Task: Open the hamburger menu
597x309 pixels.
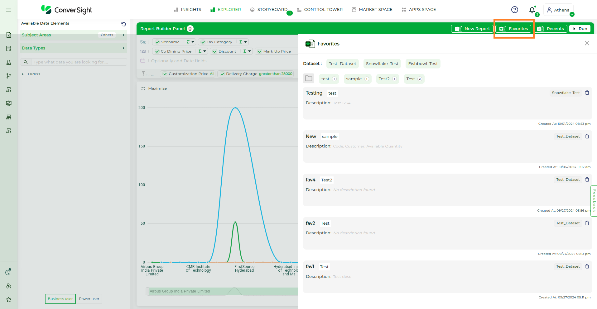Action: pos(9,10)
